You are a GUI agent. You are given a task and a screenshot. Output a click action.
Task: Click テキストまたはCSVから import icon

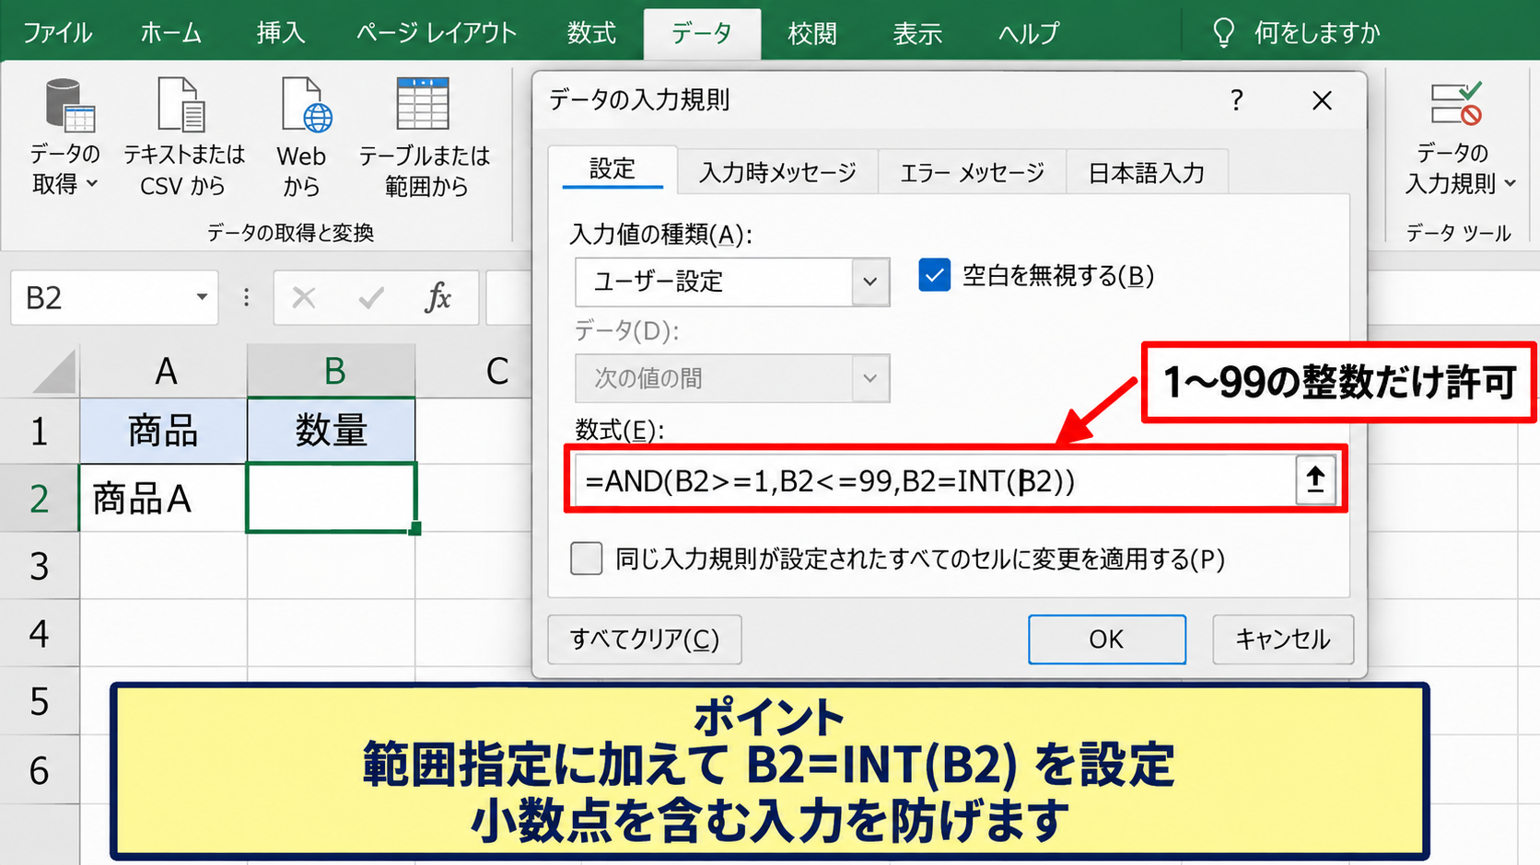(181, 105)
